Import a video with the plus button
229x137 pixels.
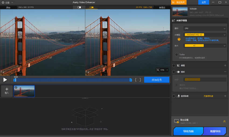coord(7,91)
